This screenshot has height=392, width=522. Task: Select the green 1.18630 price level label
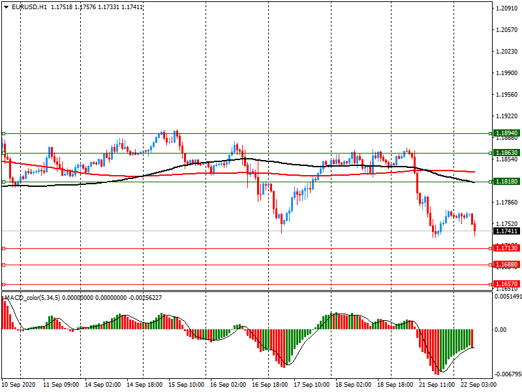click(506, 153)
